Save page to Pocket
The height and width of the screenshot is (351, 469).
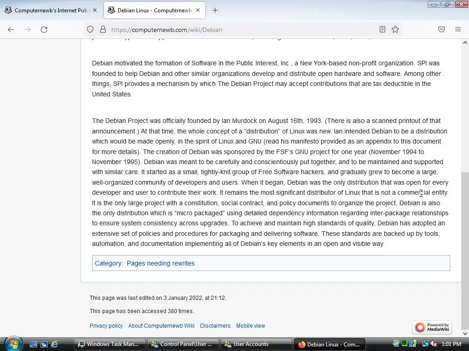(x=441, y=29)
